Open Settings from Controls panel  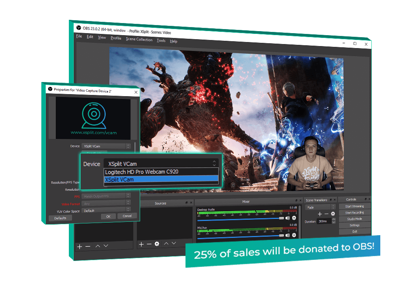tap(354, 225)
